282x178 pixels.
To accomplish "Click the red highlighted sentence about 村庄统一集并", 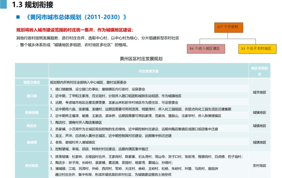I will point(75,30).
